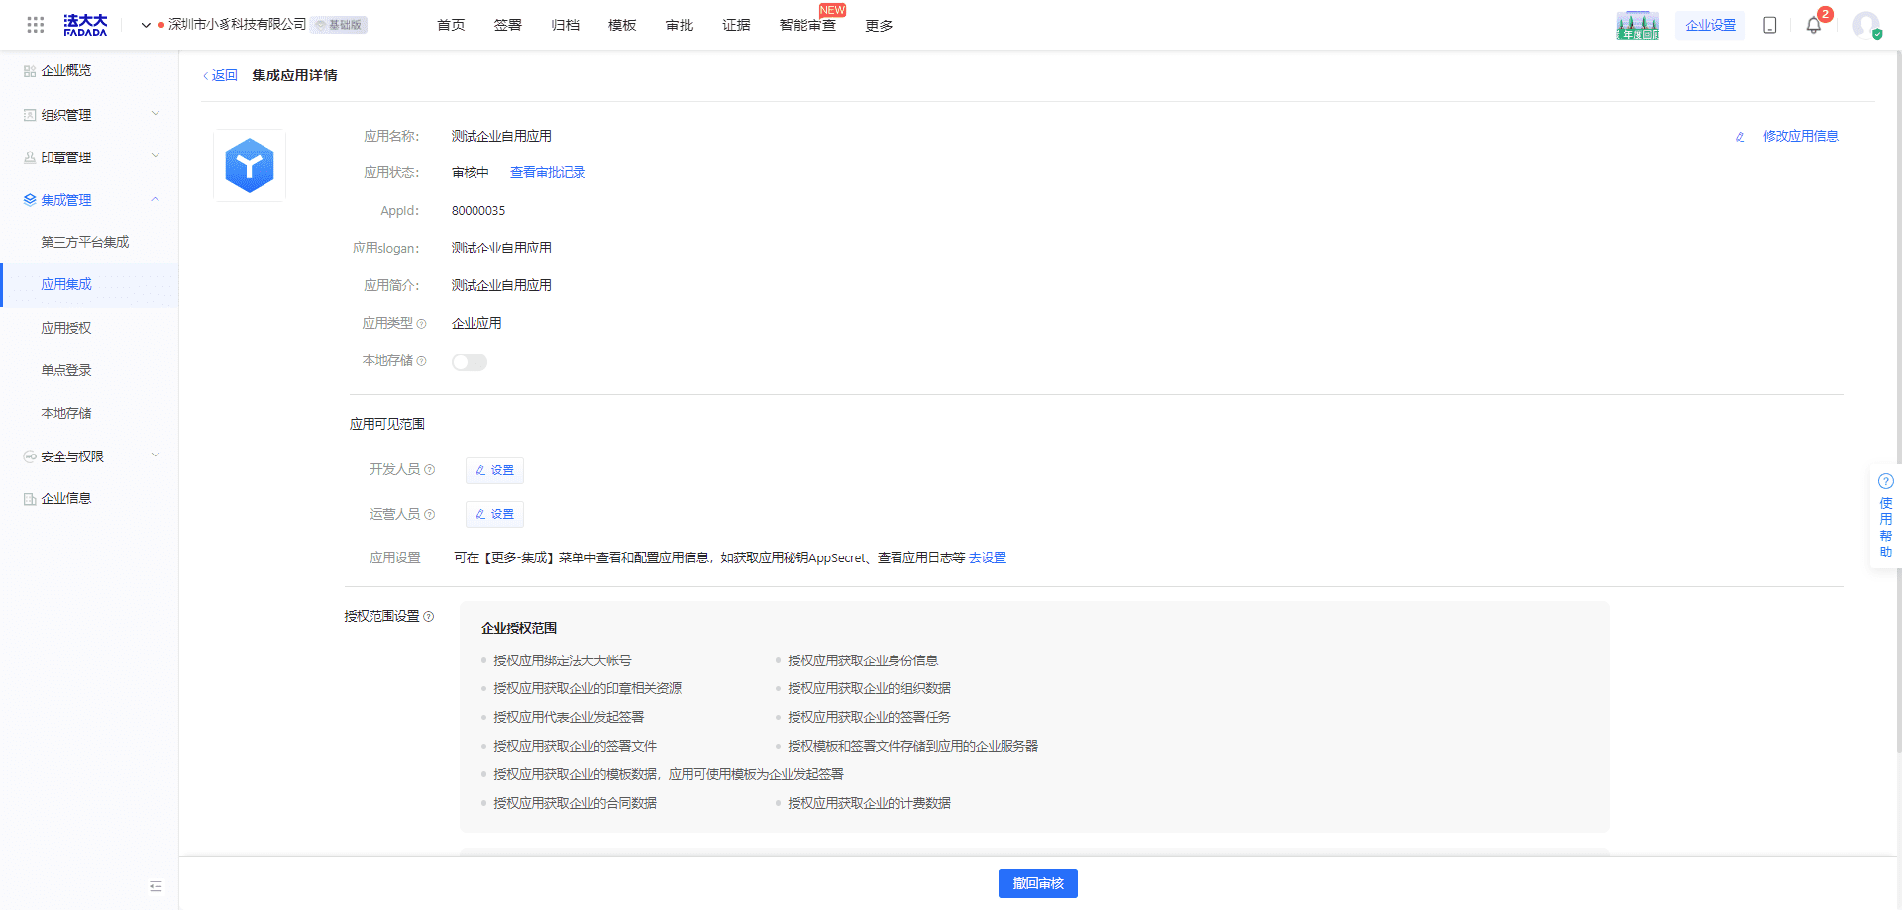
Task: Expand company switcher dropdown arrow
Action: (x=146, y=26)
